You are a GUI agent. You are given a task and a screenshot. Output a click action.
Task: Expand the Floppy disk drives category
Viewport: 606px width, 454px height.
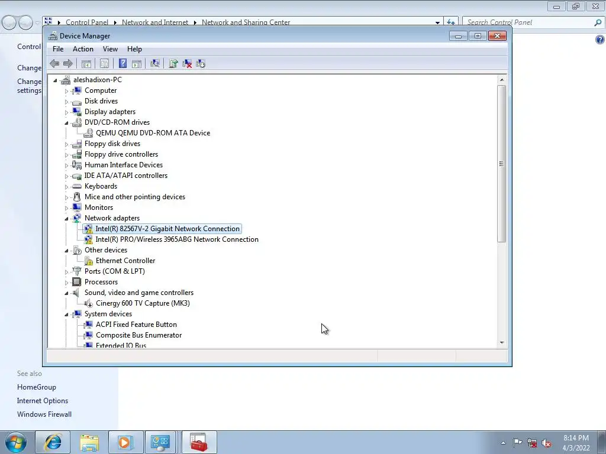[66, 144]
